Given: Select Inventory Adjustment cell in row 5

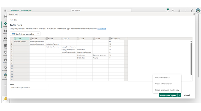Looking at the screenshot, I should click(x=85, y=52).
